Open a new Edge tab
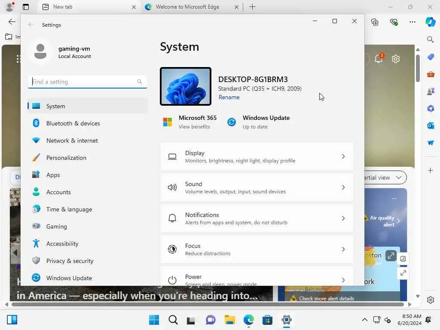The width and height of the screenshot is (440, 330). (252, 7)
